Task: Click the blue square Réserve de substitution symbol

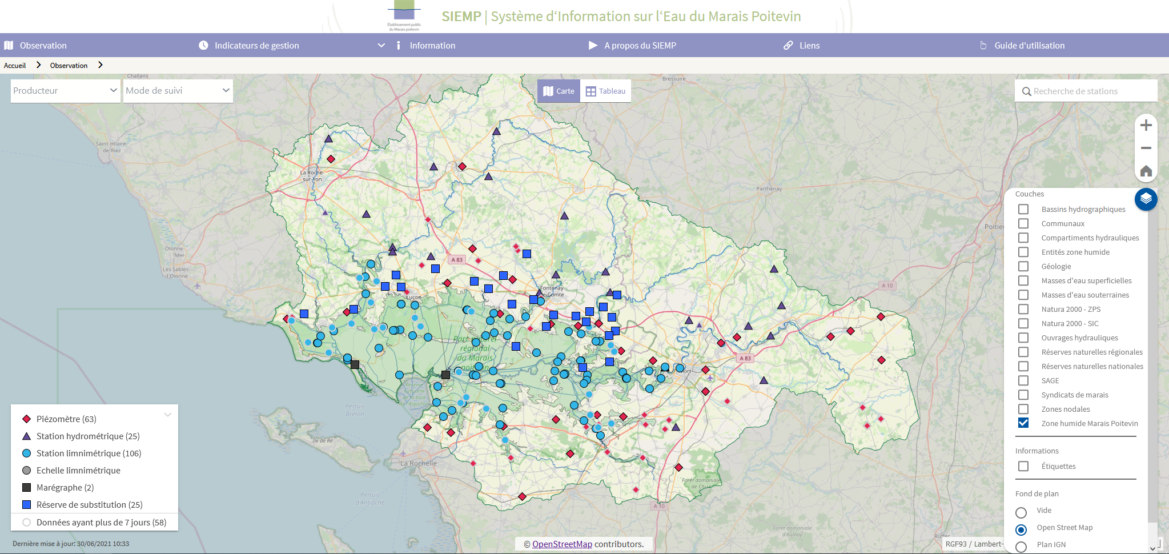Action: click(26, 504)
